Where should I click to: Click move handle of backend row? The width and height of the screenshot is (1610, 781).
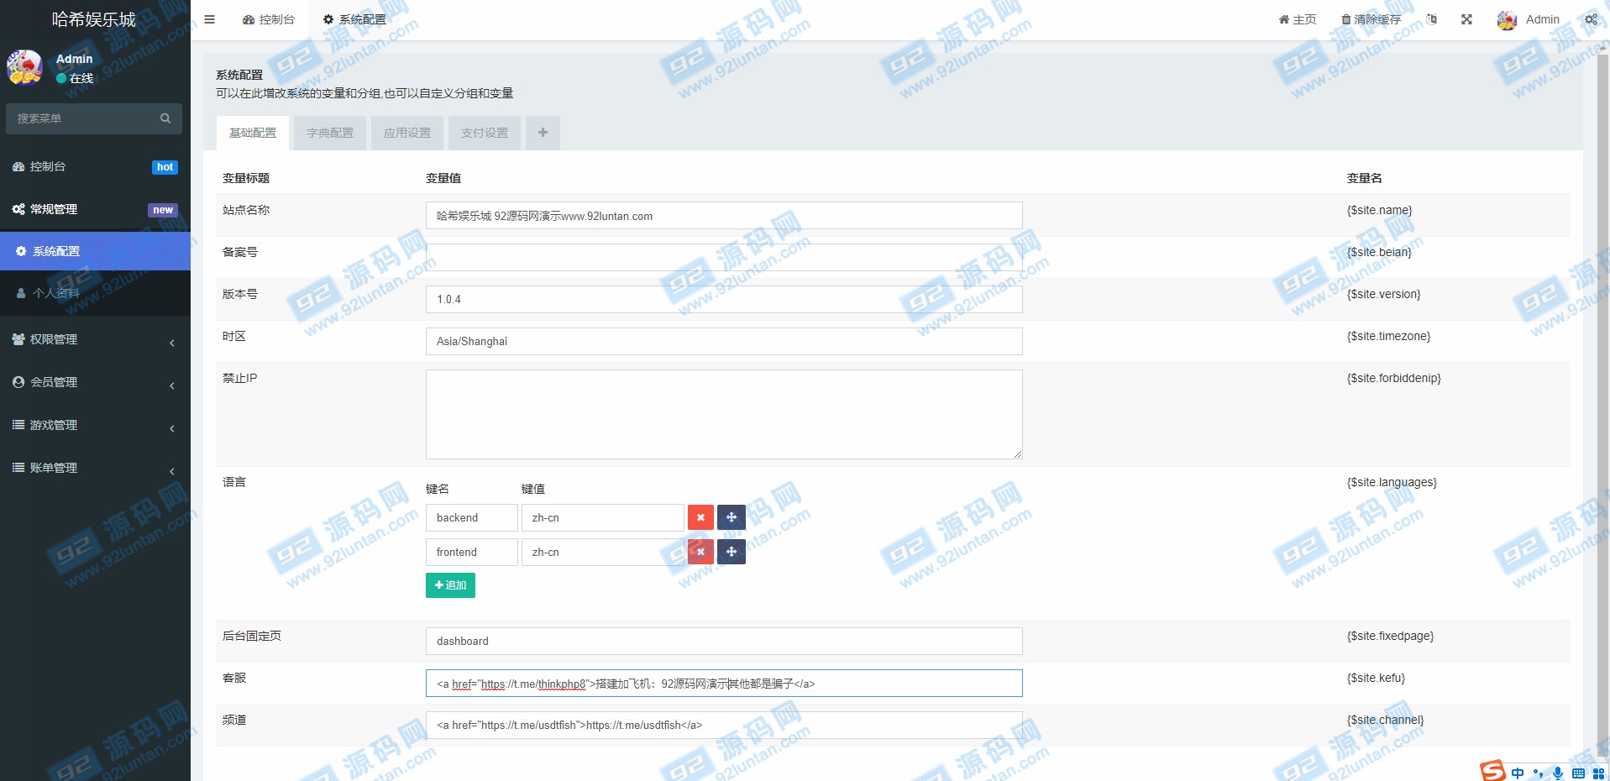[732, 517]
